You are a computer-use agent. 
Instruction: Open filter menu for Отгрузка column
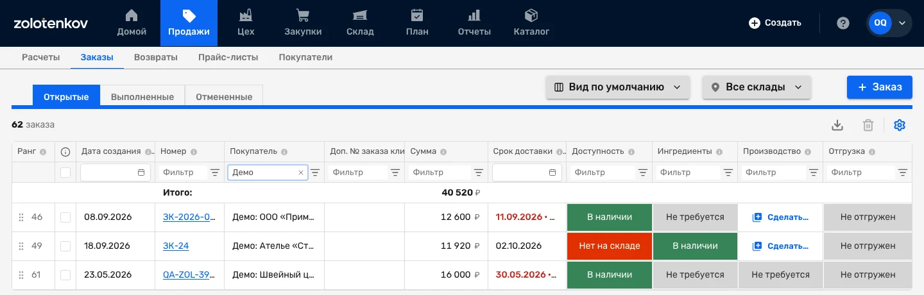pos(903,173)
